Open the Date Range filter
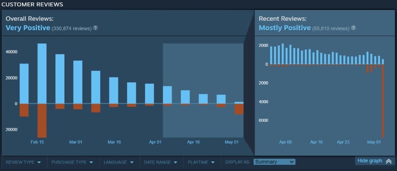 (x=160, y=162)
